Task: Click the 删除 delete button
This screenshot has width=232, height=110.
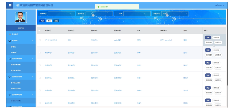Action: point(56,21)
